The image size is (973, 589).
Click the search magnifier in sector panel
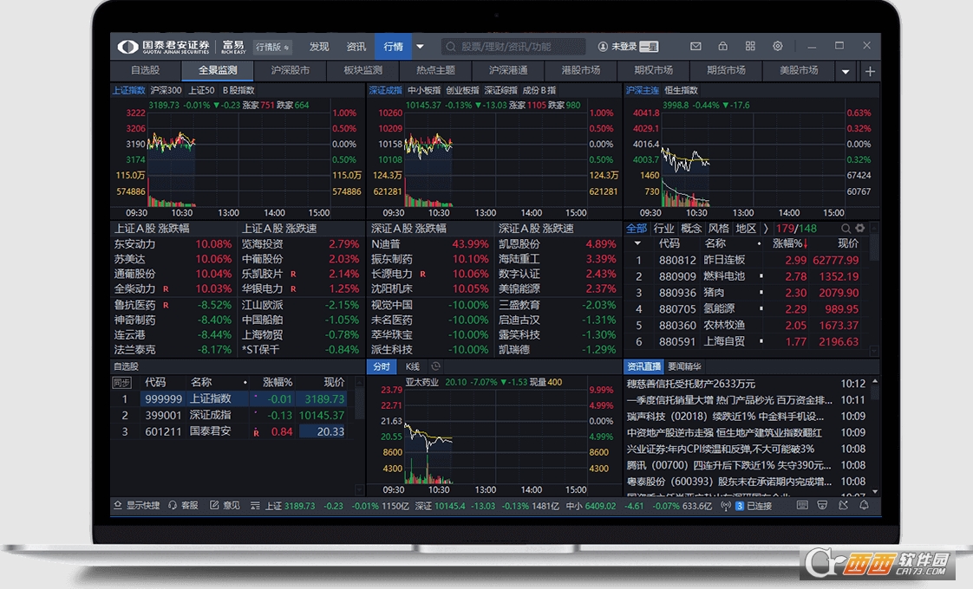(846, 229)
